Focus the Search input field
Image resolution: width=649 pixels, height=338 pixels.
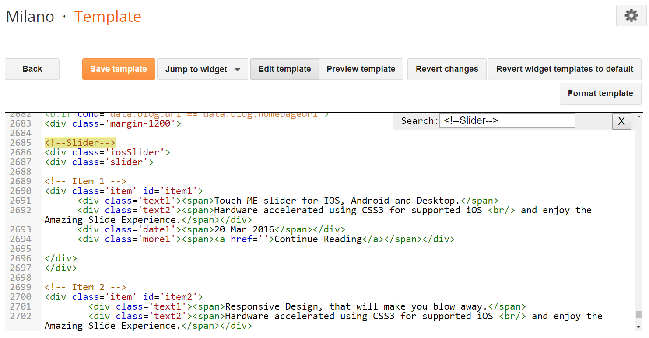507,121
